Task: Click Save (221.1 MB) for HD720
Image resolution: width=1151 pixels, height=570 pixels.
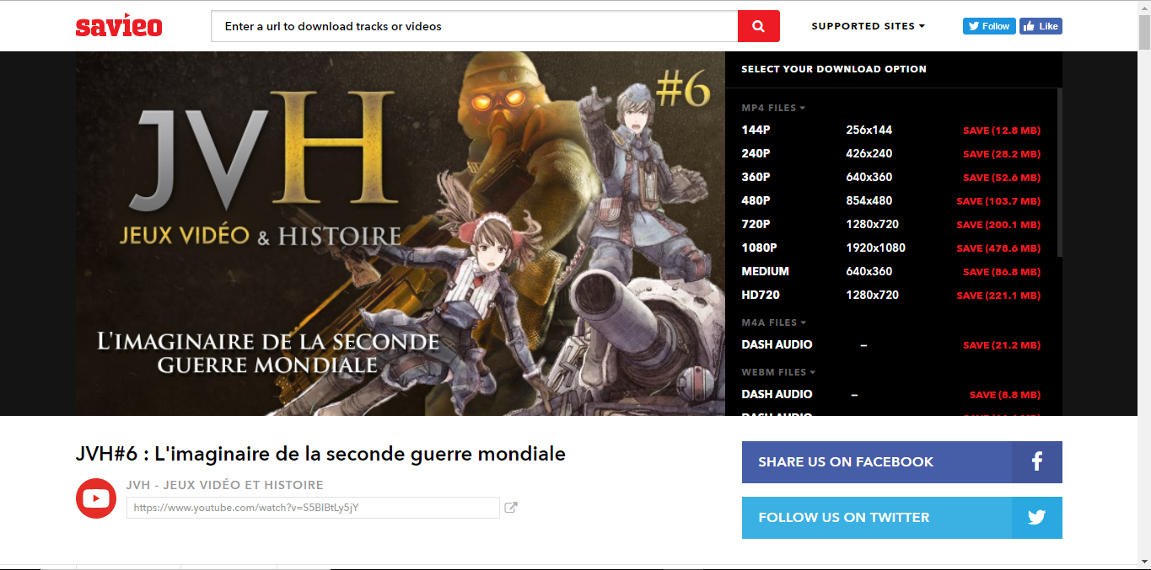Action: [998, 296]
